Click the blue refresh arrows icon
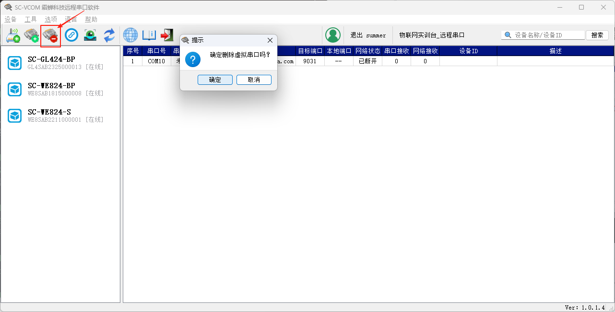The image size is (615, 312). 109,35
